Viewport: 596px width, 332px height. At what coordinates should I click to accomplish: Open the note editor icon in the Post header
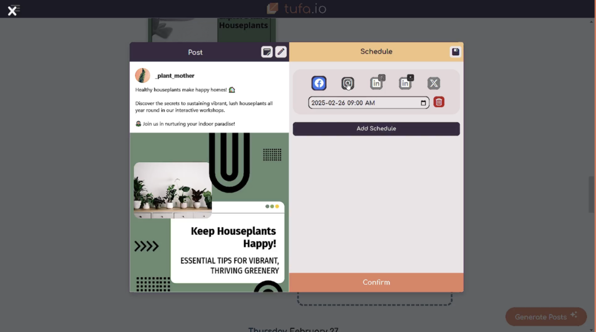click(267, 52)
